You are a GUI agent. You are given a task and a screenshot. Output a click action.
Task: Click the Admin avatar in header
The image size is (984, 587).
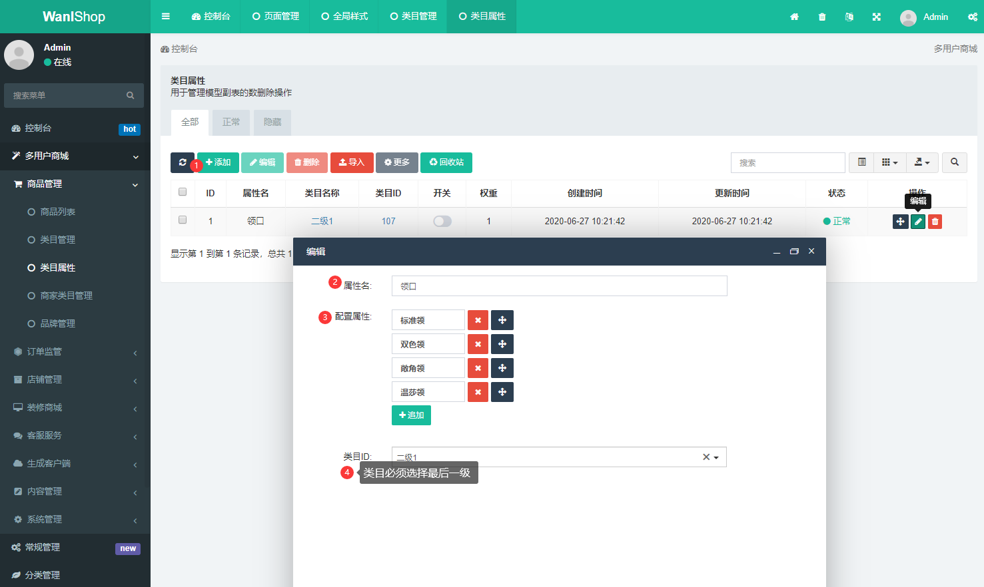pyautogui.click(x=908, y=18)
